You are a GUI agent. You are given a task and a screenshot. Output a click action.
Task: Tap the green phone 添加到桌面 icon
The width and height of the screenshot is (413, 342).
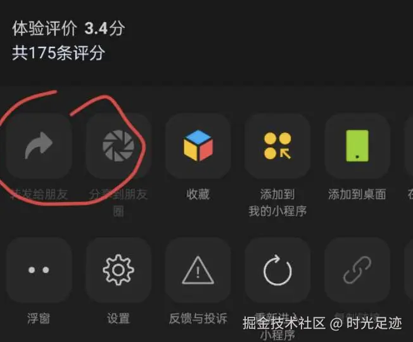click(x=357, y=146)
